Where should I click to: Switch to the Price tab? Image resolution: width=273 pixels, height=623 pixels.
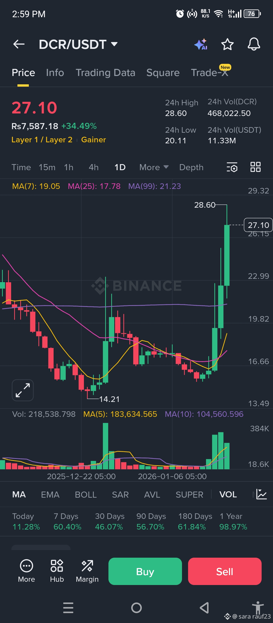(23, 73)
